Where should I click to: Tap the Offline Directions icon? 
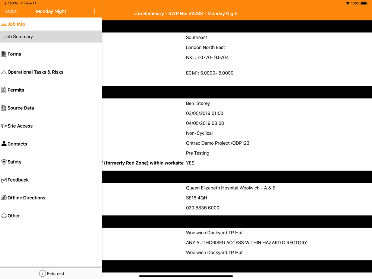pos(4,198)
